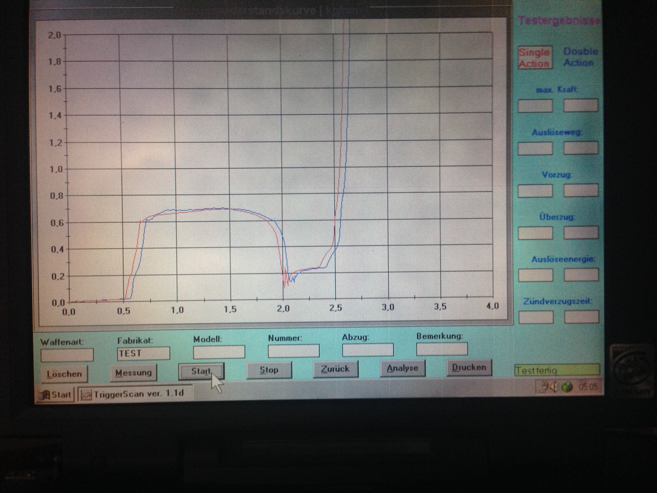Click the Modell text field
The image size is (657, 493).
tap(219, 352)
